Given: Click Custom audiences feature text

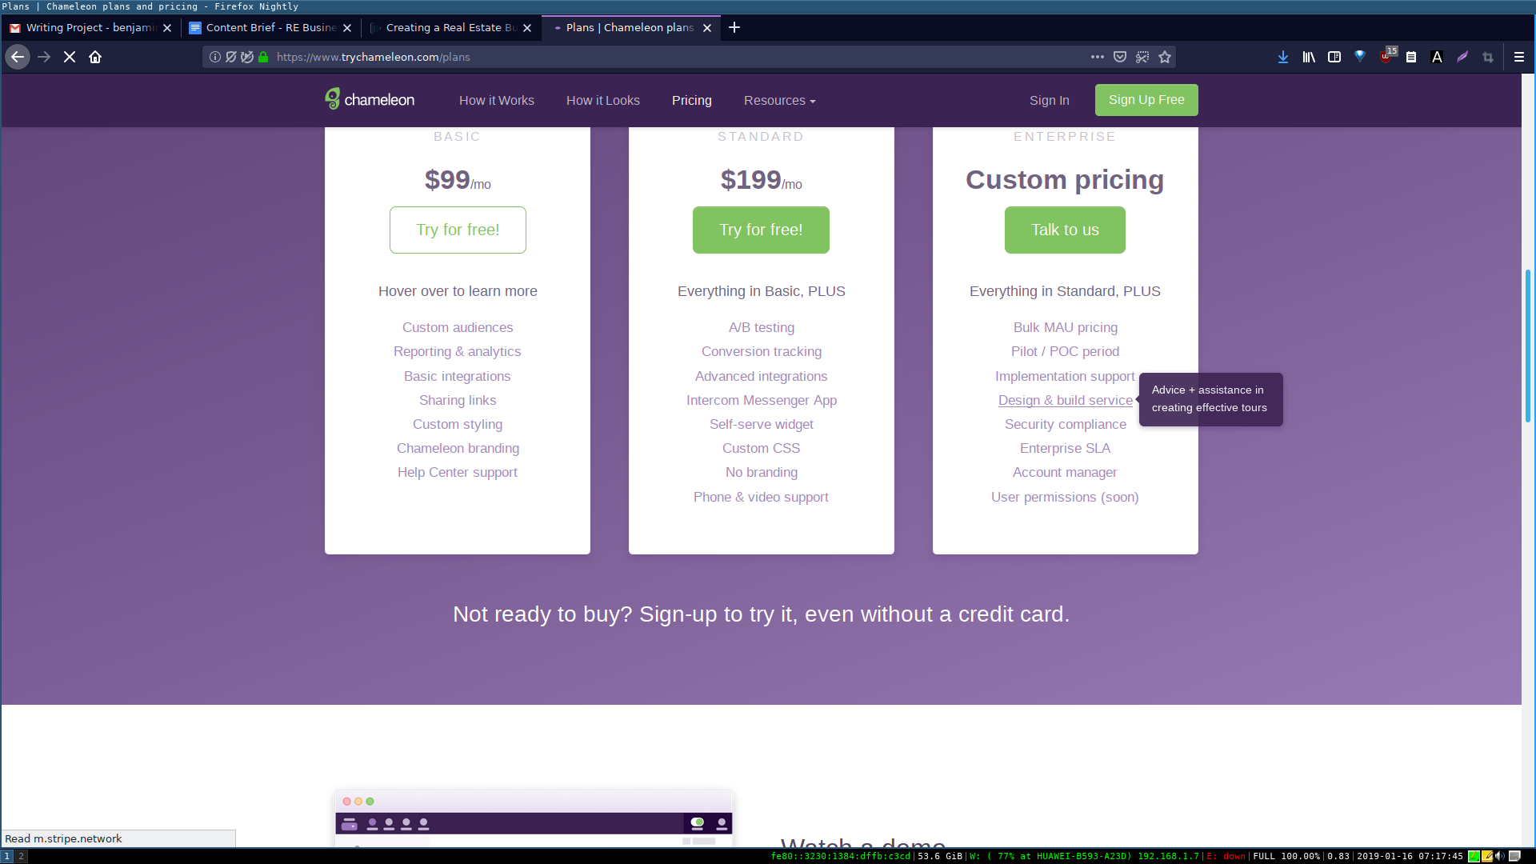Looking at the screenshot, I should pos(458,327).
